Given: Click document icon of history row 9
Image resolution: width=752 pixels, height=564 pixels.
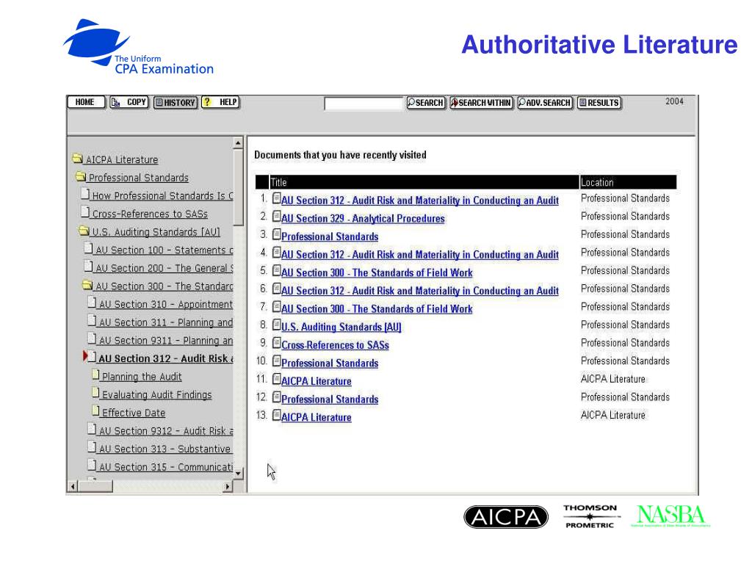Looking at the screenshot, I should 276,343.
